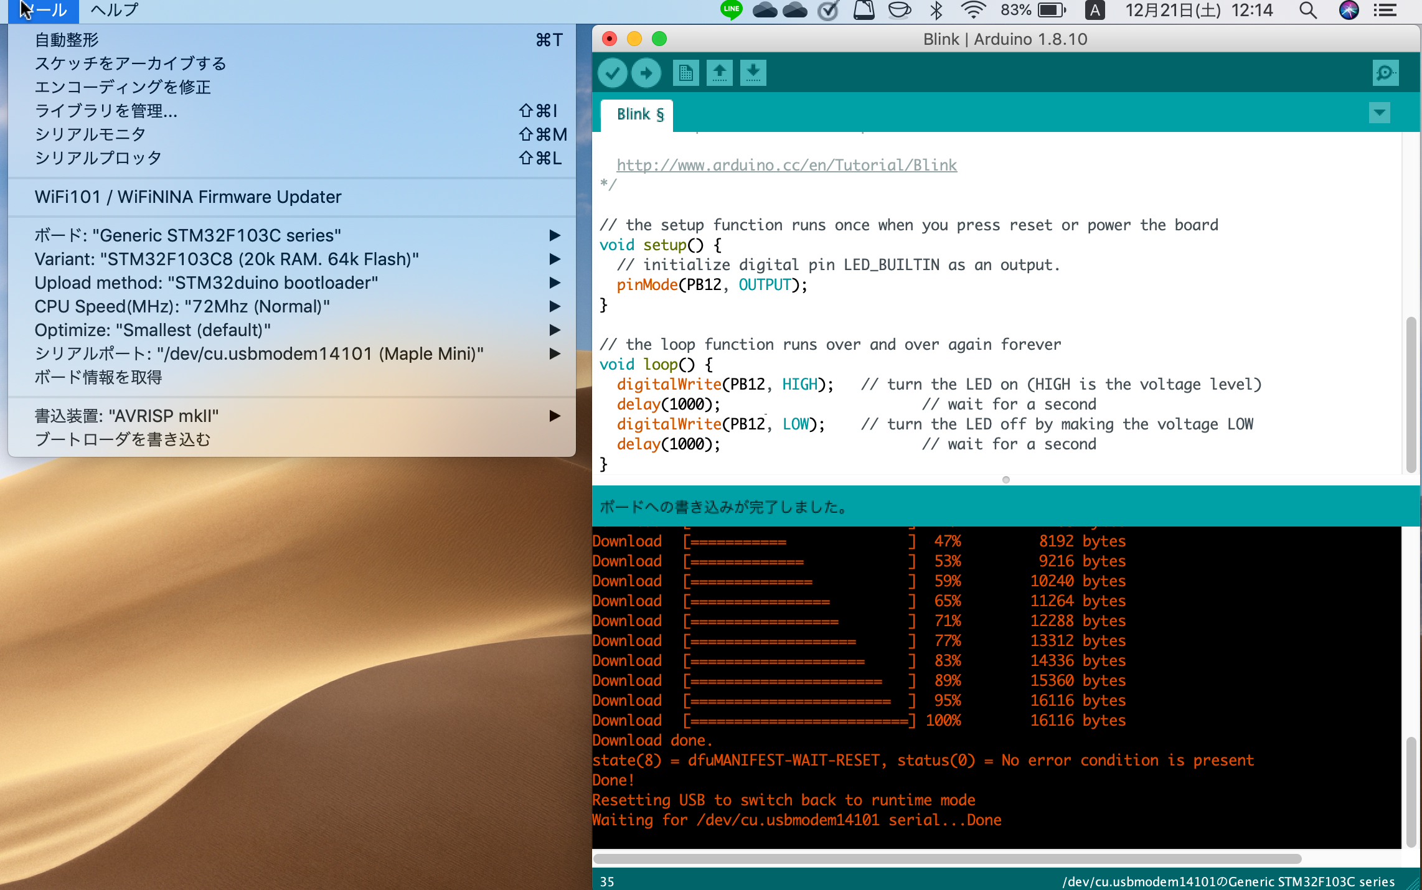The width and height of the screenshot is (1422, 890).
Task: Open the tab options dropdown arrow
Action: 1380,113
